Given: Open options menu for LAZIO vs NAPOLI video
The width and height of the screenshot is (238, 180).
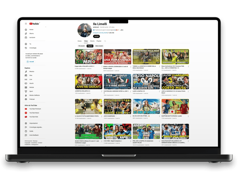Looking at the screenshot, I should pos(159,91).
